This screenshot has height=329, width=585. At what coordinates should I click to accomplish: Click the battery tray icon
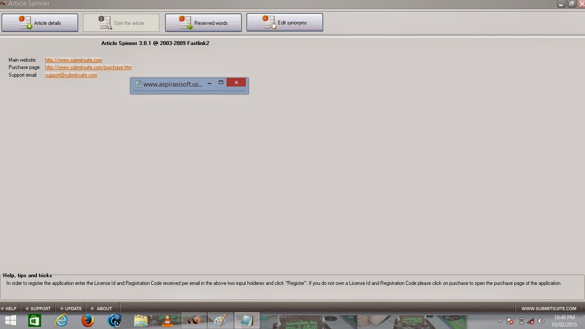(521, 321)
